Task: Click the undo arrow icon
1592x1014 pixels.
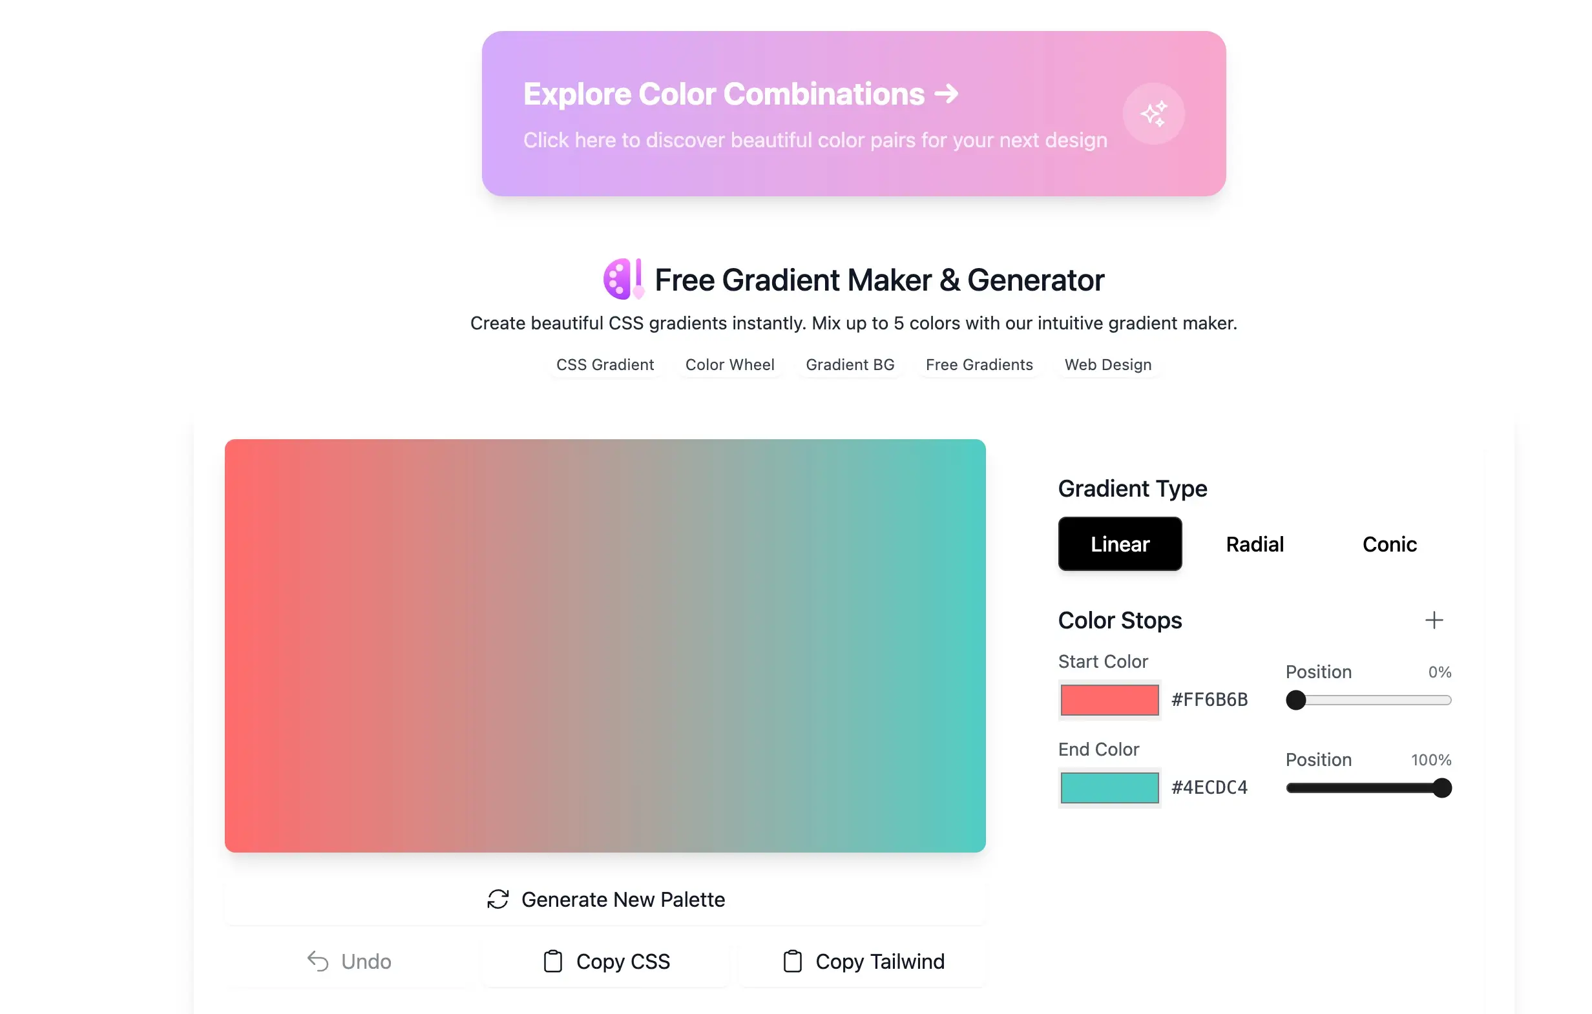Action: (x=318, y=961)
